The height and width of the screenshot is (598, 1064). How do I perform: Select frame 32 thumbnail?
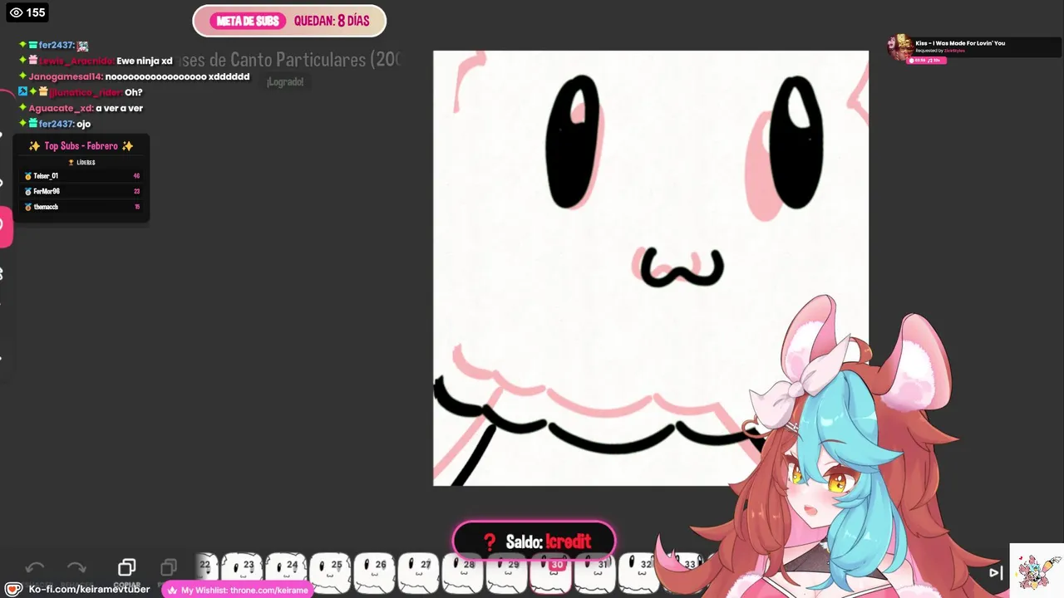pos(639,575)
